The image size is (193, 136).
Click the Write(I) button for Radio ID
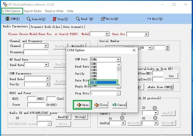(81, 117)
